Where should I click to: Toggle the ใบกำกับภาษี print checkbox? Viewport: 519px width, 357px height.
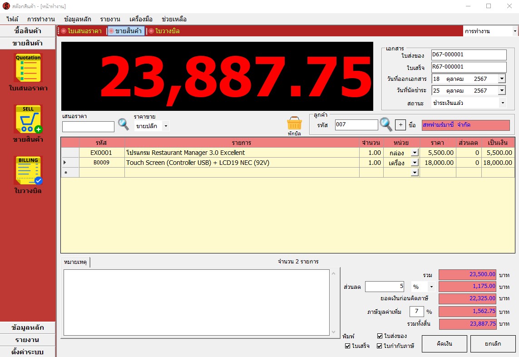[x=380, y=346]
